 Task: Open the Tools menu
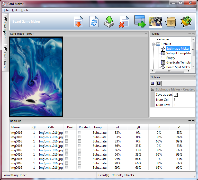coord(24,10)
